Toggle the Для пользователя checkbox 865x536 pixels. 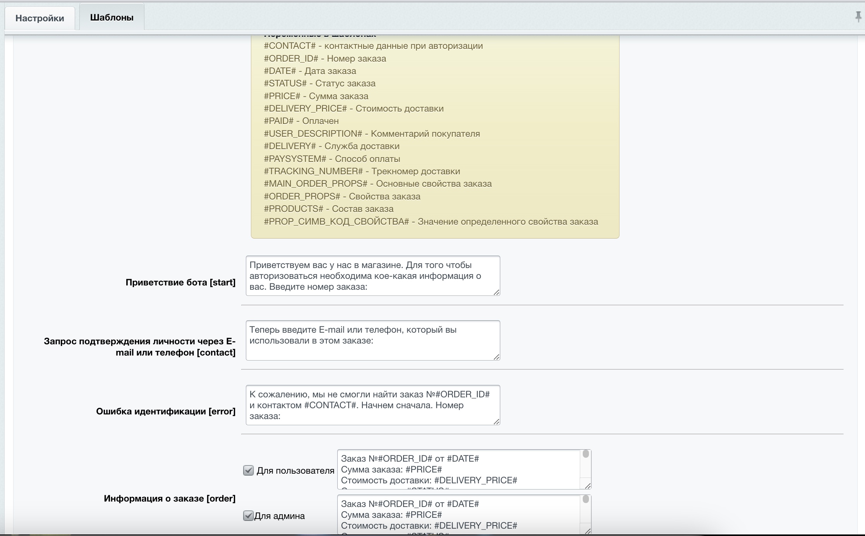248,470
